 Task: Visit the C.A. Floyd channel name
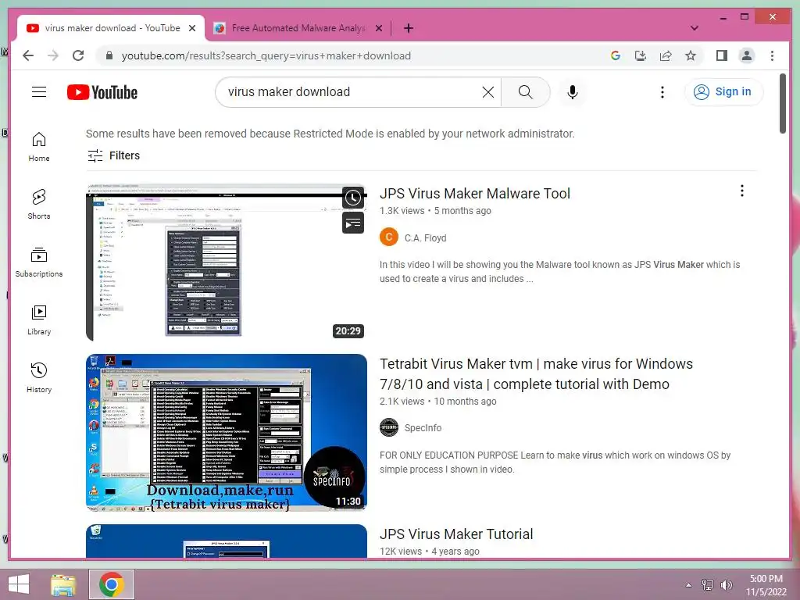425,237
